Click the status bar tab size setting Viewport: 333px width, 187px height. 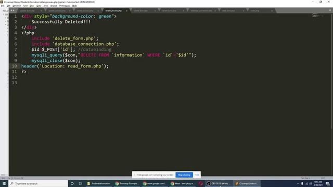306,178
